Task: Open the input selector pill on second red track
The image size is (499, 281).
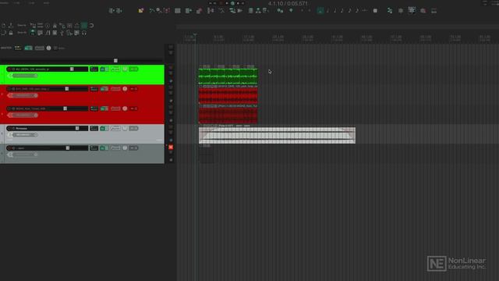Action: pyautogui.click(x=25, y=116)
